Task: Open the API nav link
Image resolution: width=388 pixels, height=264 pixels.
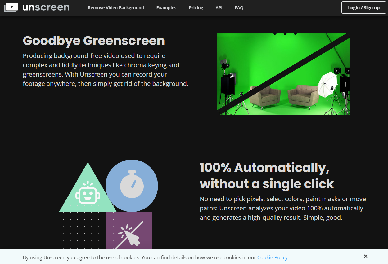Action: (219, 8)
